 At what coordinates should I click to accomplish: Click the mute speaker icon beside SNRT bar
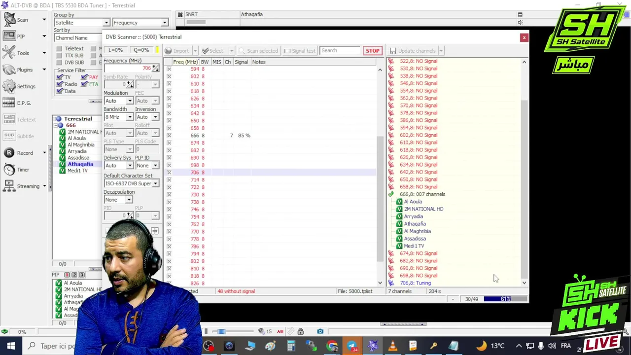[x=520, y=22]
